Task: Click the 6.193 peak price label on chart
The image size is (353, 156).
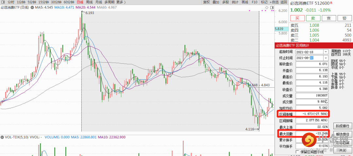Action: point(90,13)
